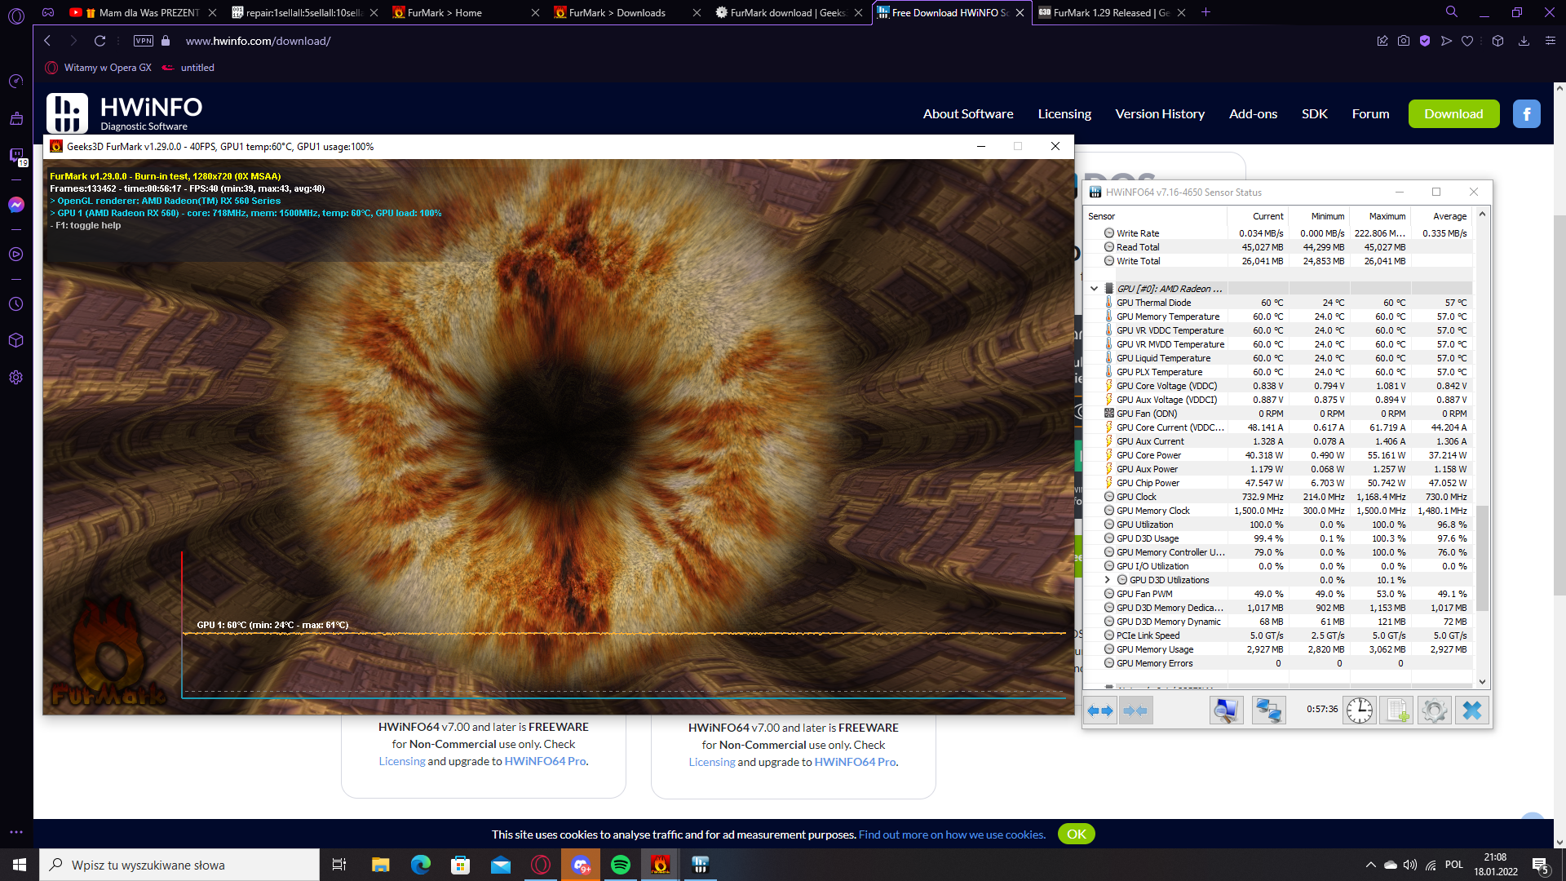Click the Windows taskbar search box
The height and width of the screenshot is (881, 1566).
tap(179, 865)
